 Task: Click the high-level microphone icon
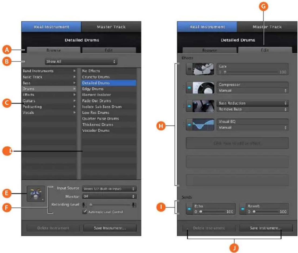pos(134,205)
